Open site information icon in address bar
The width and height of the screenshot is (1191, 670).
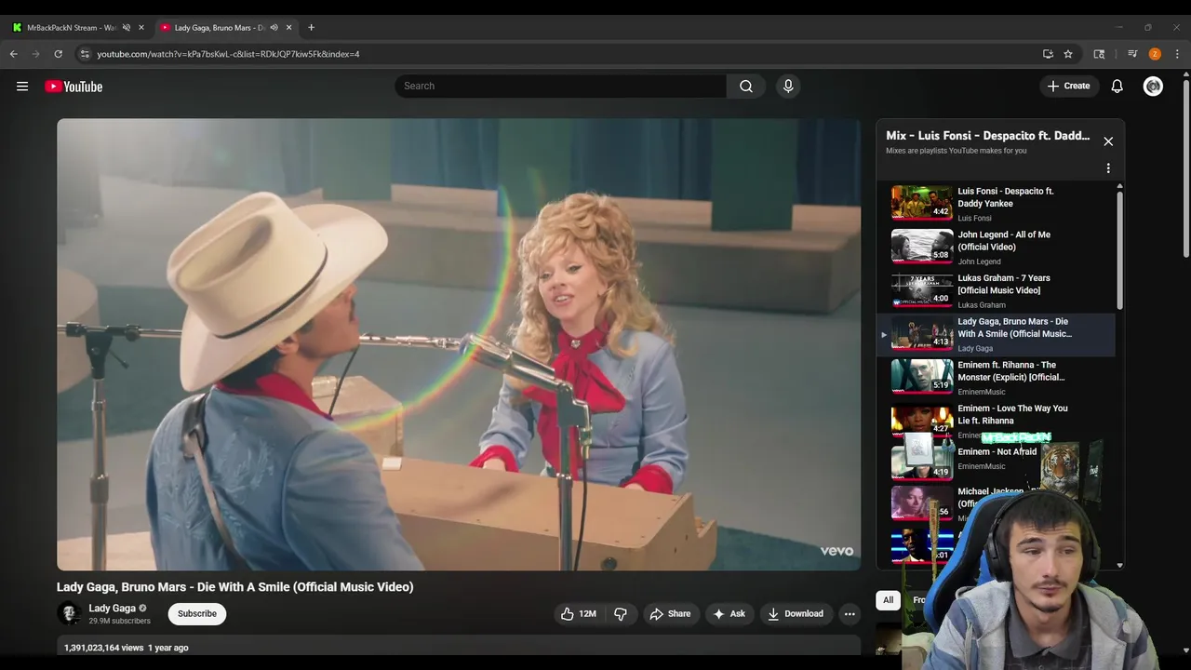point(85,54)
